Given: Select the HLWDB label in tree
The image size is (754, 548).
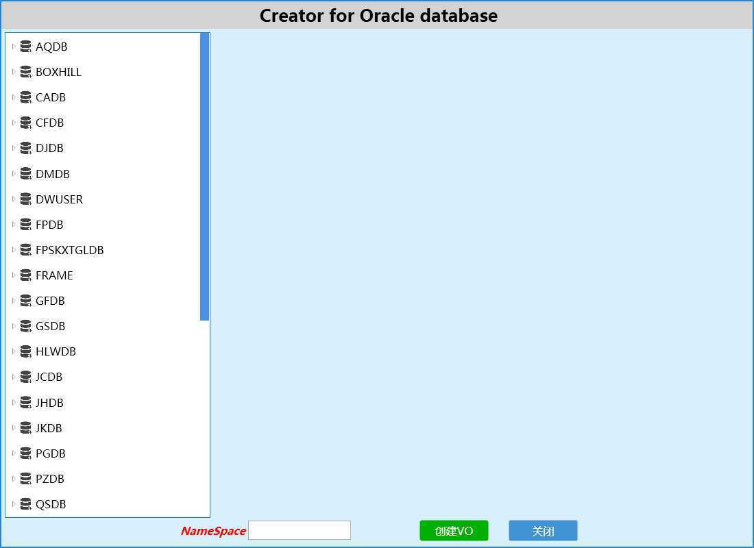Looking at the screenshot, I should point(56,352).
